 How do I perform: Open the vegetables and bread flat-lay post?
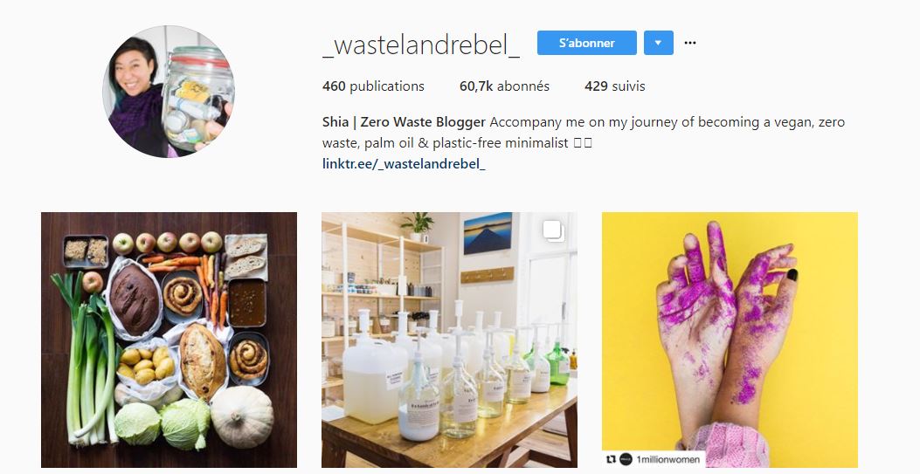pyautogui.click(x=169, y=340)
